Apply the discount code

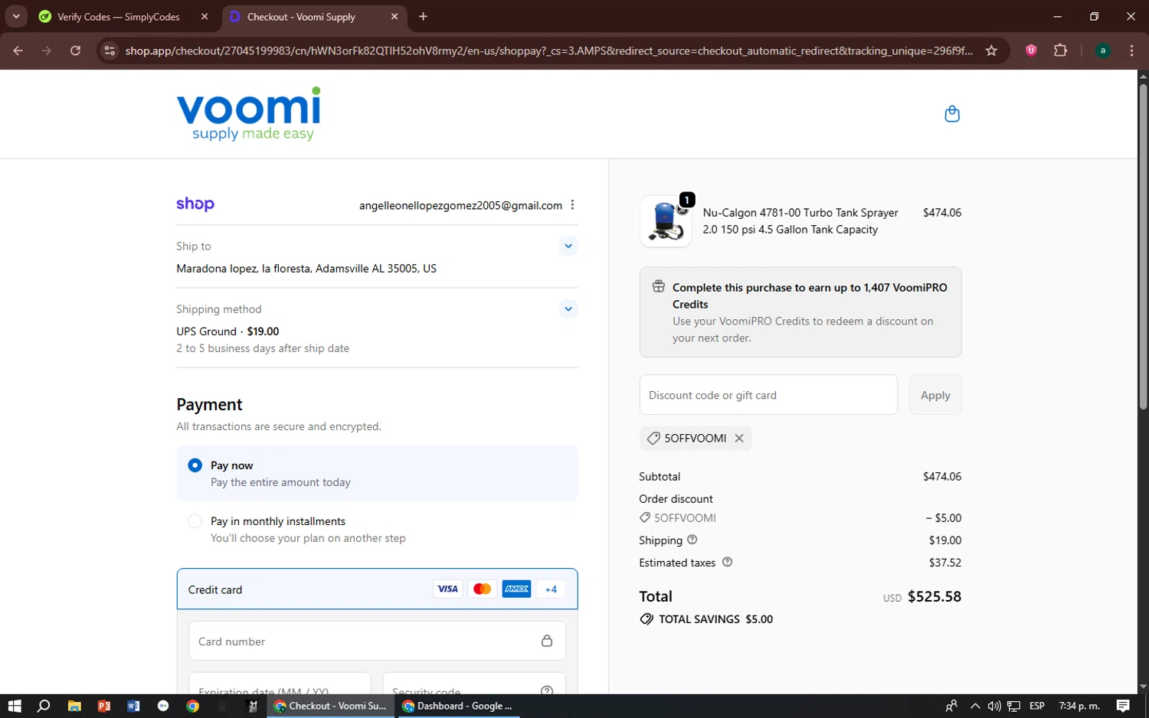(x=935, y=395)
